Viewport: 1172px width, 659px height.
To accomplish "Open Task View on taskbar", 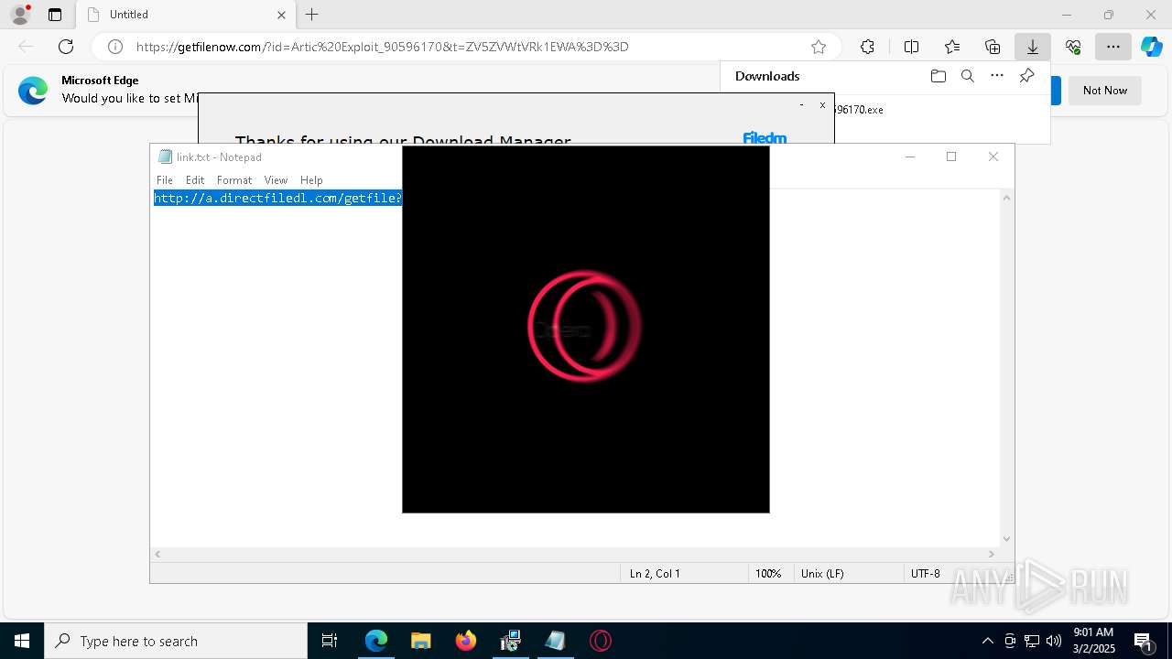I will [330, 641].
